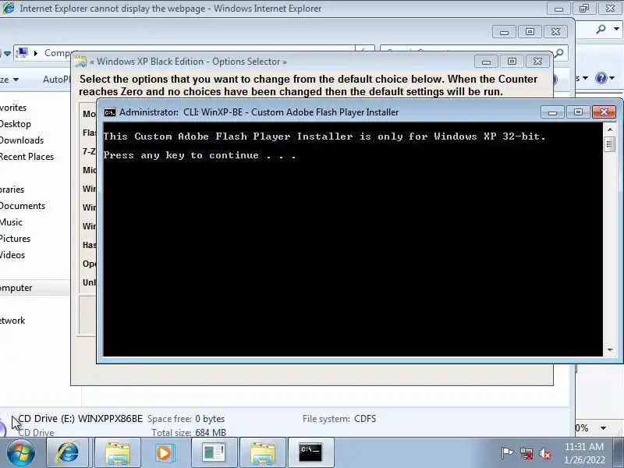Image resolution: width=624 pixels, height=468 pixels.
Task: Select the command prompt taskbar icon
Action: pyautogui.click(x=310, y=453)
